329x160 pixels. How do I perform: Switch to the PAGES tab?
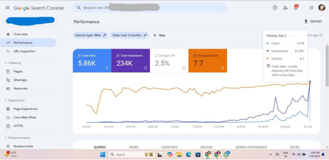(134, 147)
